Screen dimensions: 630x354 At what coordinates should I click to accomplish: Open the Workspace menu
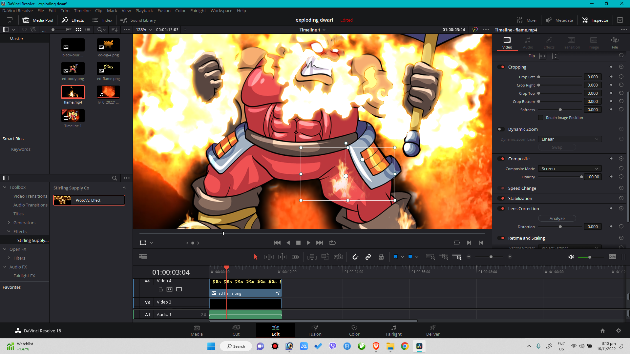click(x=221, y=10)
